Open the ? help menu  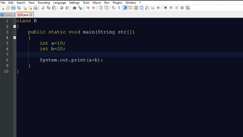[x=140, y=3]
